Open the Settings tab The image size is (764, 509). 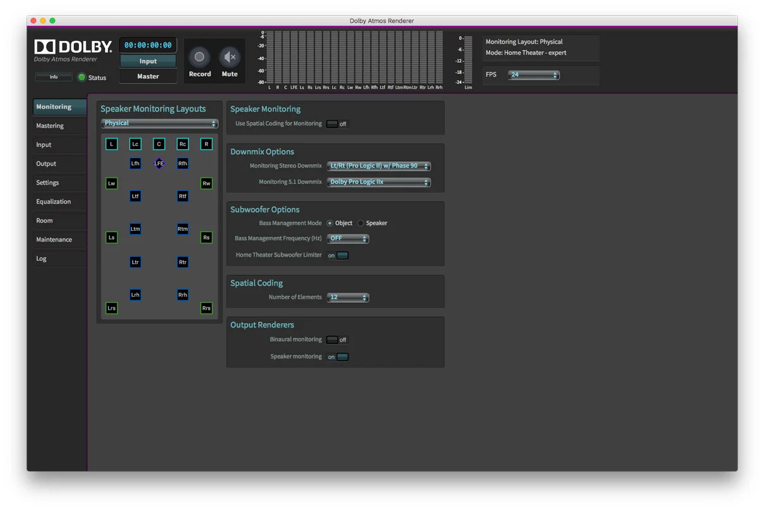59,183
